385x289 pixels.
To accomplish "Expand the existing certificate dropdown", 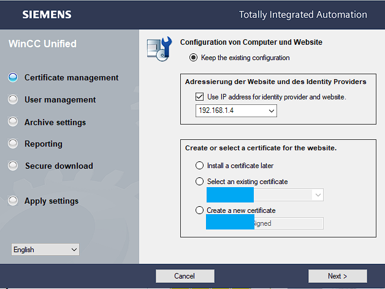I will (318, 195).
